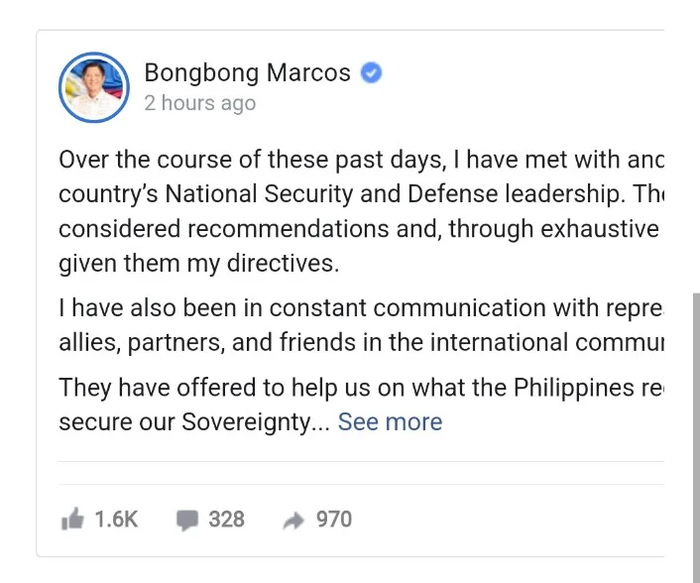Image resolution: width=700 pixels, height=583 pixels.
Task: Click the blue verified badge
Action: 372,72
